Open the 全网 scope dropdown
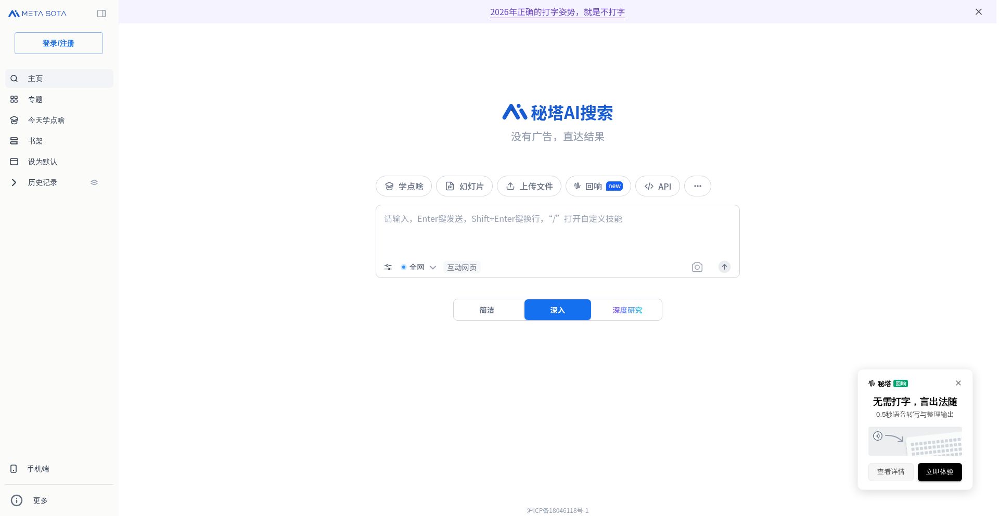Screen dimensions: 999x516 point(433,267)
